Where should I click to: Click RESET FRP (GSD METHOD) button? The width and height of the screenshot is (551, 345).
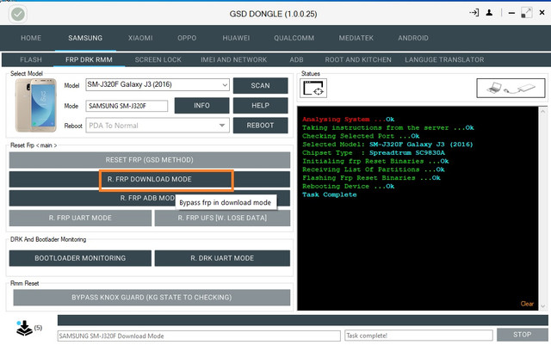coord(150,160)
